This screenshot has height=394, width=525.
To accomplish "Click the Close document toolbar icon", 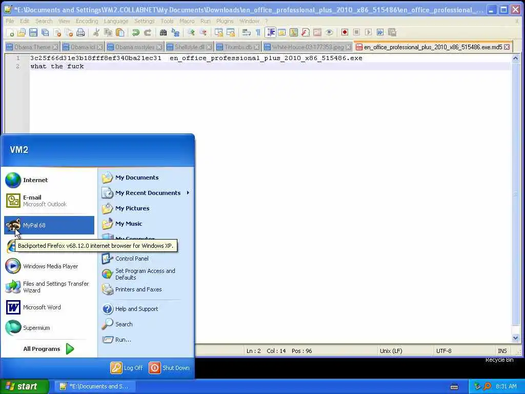I will tap(57, 32).
